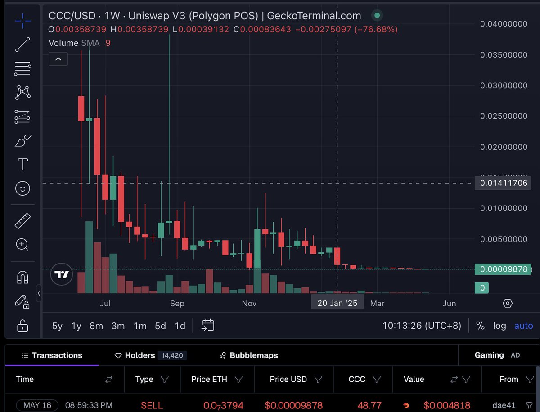Swap the Time column display format

(x=108, y=380)
